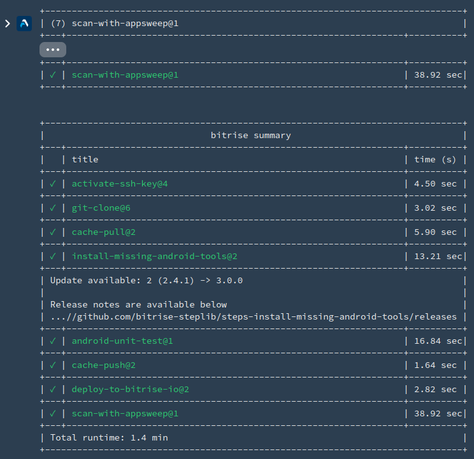This screenshot has width=474, height=459.
Task: Click the check mark beside activate-ssh-key@4
Action: click(x=53, y=183)
